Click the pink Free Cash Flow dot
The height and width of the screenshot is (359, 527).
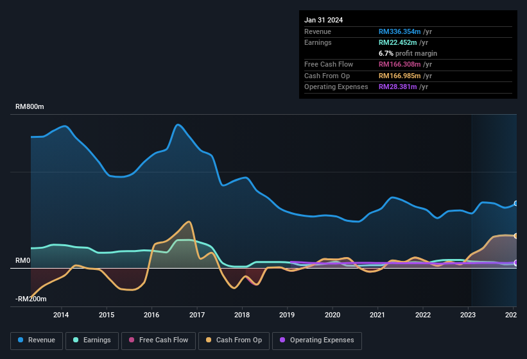(132, 340)
